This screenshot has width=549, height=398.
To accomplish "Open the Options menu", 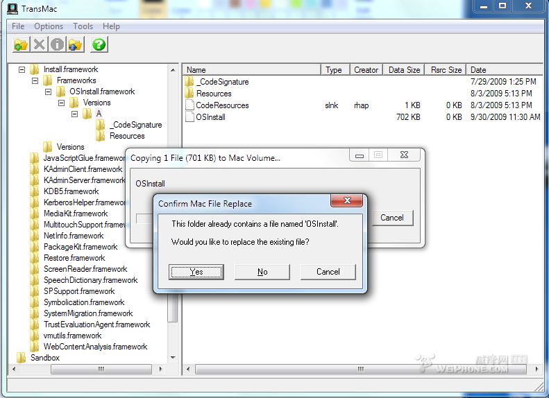I will pos(49,26).
